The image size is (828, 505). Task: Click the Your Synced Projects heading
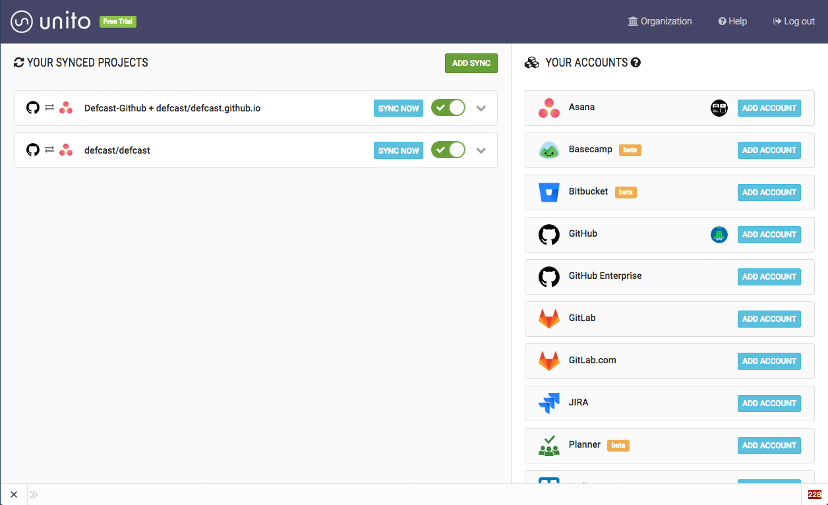coord(88,63)
